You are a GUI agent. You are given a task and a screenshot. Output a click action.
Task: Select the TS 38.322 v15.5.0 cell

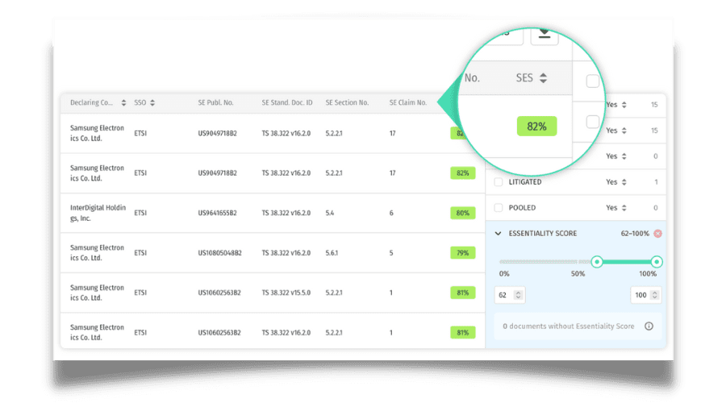point(286,293)
